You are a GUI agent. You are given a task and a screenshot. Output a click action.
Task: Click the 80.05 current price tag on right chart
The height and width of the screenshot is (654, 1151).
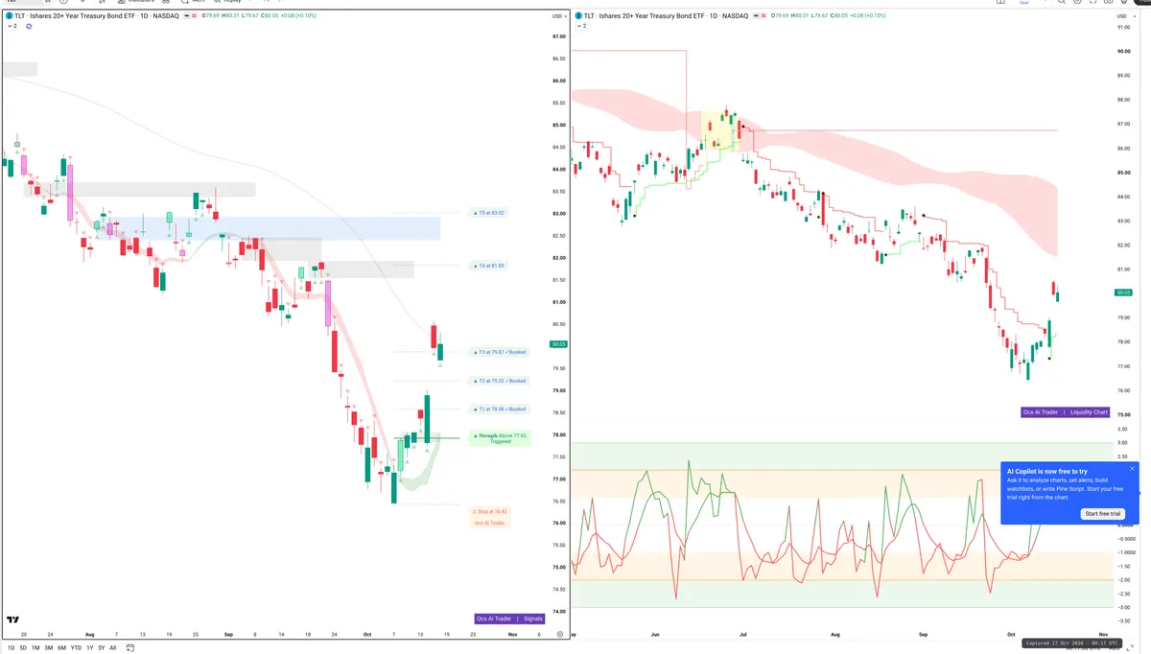pos(1123,292)
